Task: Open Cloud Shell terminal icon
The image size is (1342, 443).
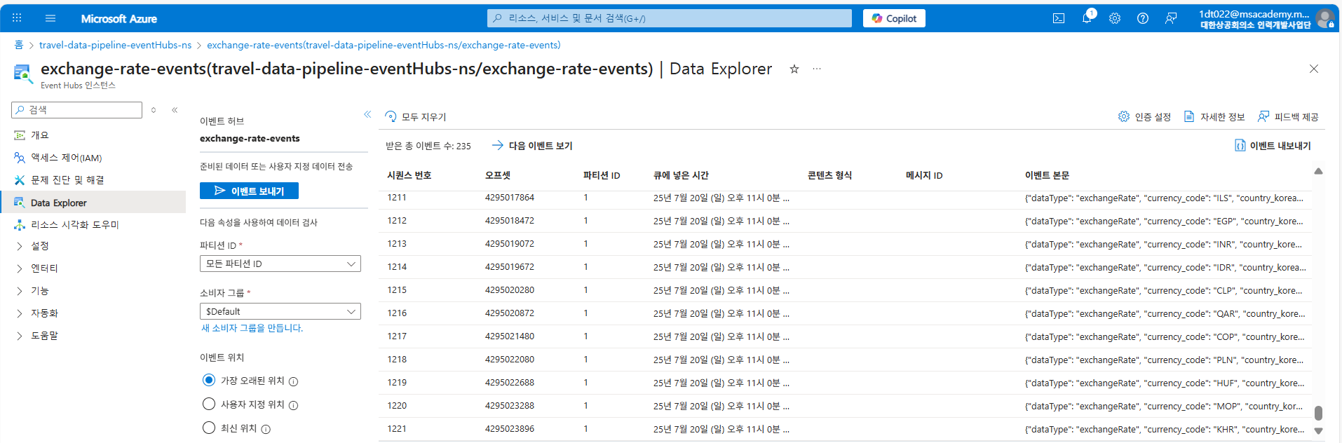Action: [x=1059, y=19]
